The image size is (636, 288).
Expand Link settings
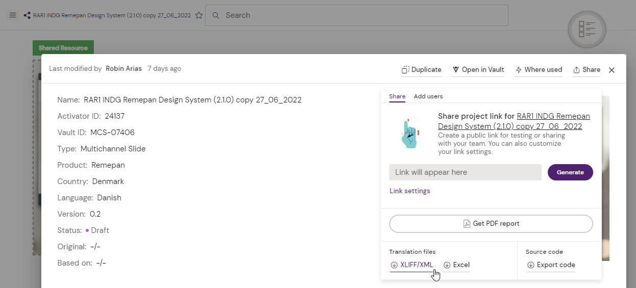pyautogui.click(x=410, y=191)
